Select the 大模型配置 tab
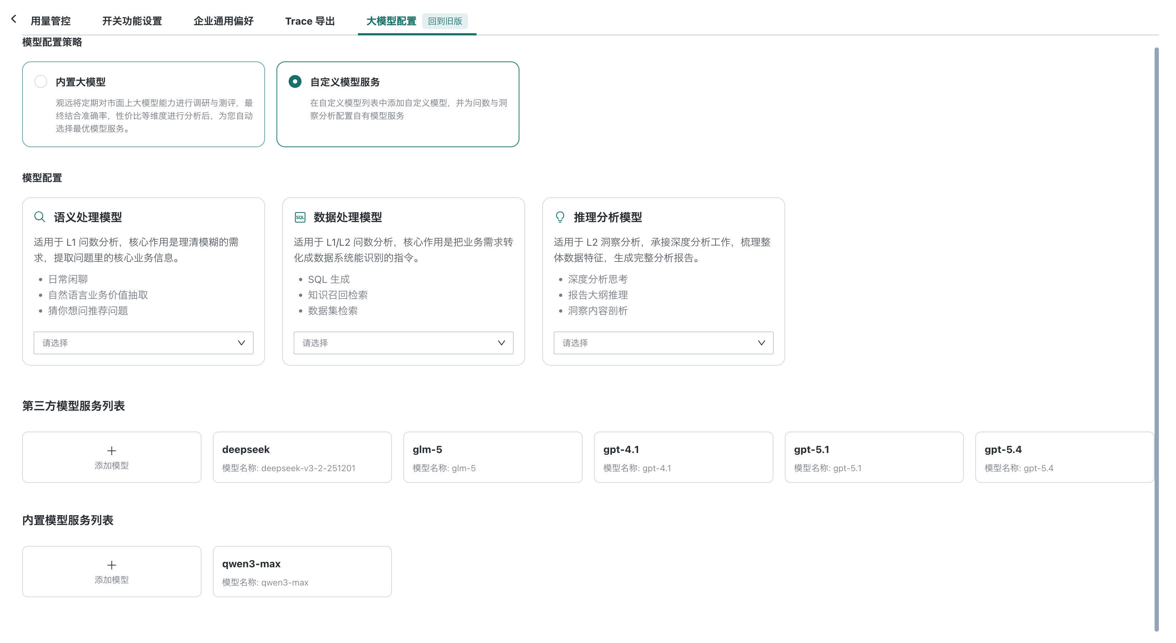The width and height of the screenshot is (1176, 643). pyautogui.click(x=391, y=21)
